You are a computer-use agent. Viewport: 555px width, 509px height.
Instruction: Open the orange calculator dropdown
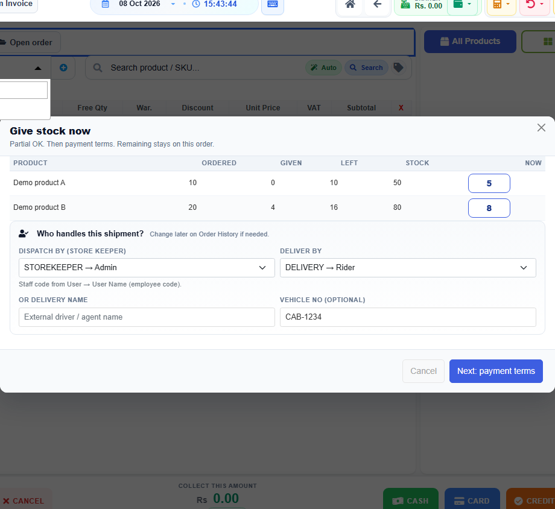[x=501, y=5]
